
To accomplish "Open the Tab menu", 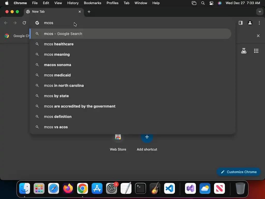I will point(126,3).
